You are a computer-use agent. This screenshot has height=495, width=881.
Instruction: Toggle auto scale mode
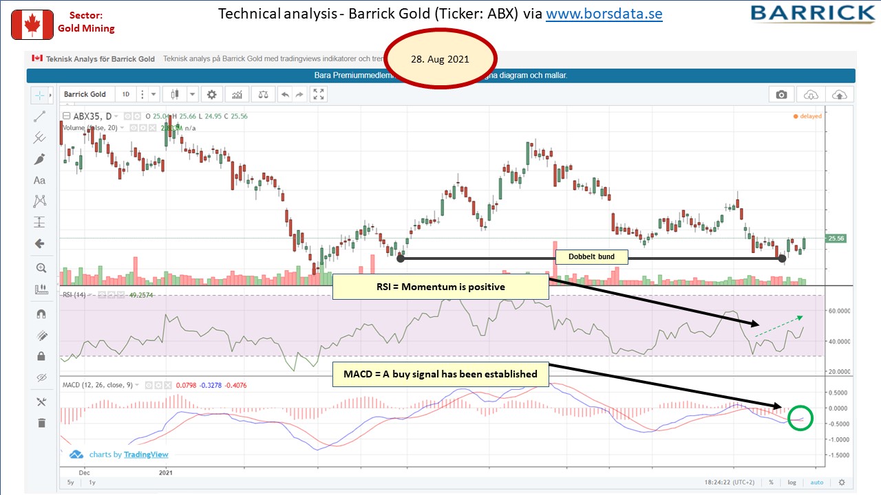click(x=816, y=483)
